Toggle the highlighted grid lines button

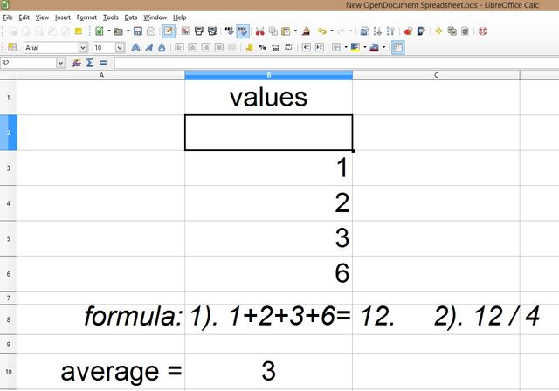coord(398,48)
